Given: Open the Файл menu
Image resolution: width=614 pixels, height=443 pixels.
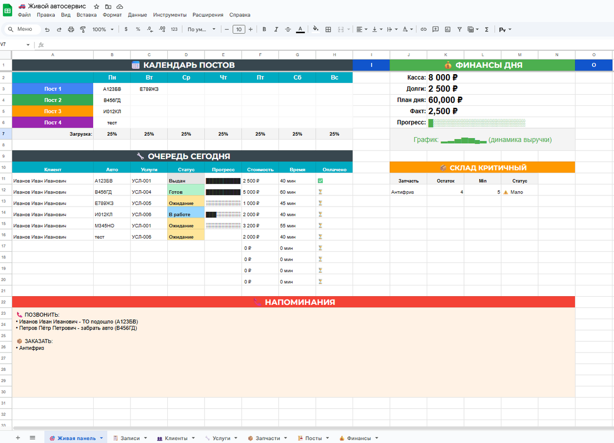Looking at the screenshot, I should pyautogui.click(x=24, y=15).
